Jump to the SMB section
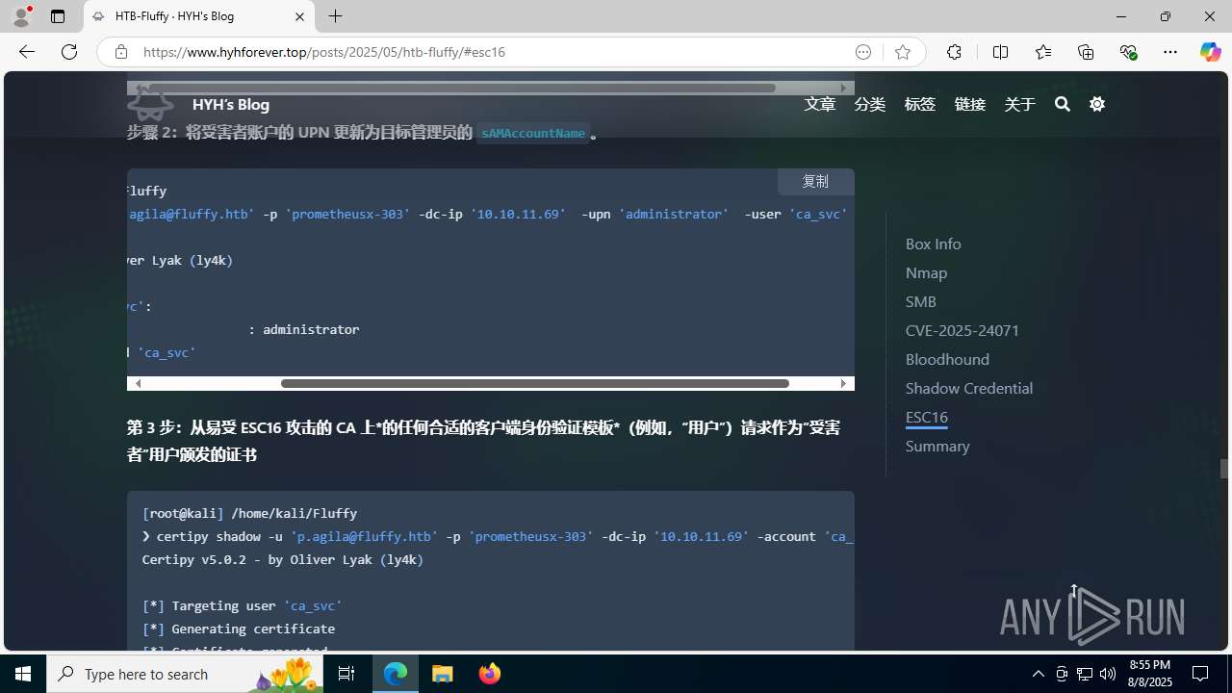This screenshot has width=1232, height=693. tap(920, 301)
